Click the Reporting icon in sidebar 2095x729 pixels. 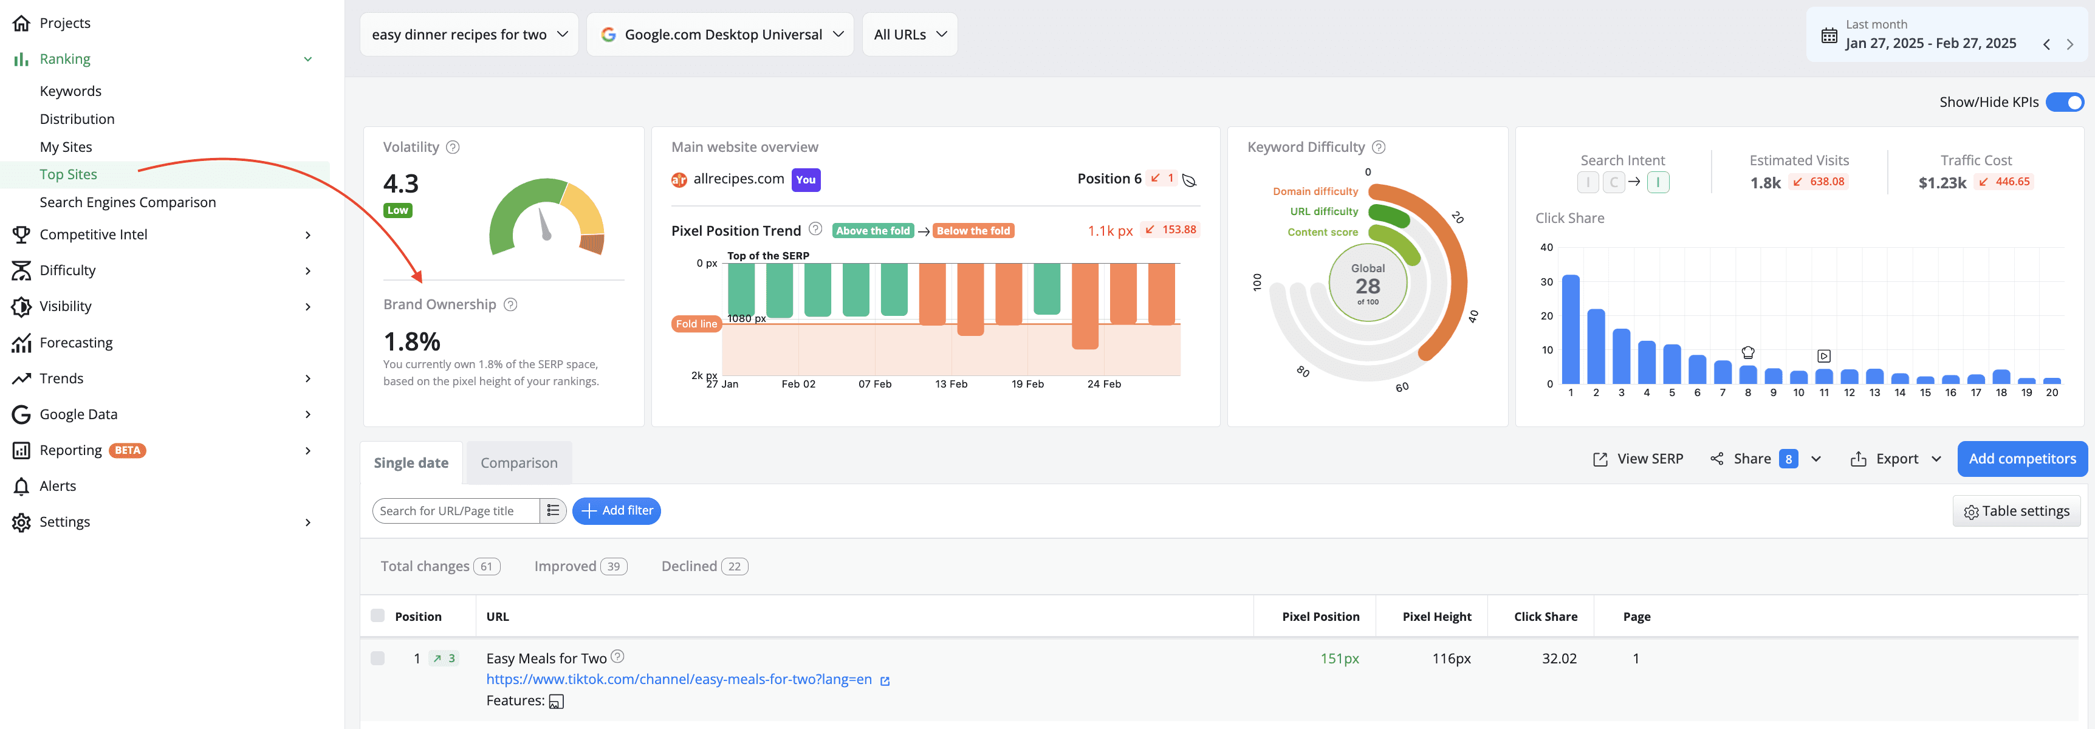point(21,450)
